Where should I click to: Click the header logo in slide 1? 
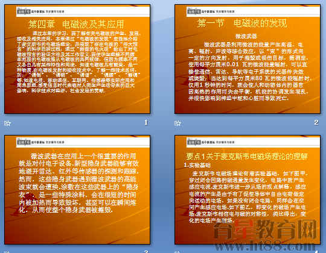[40, 11]
